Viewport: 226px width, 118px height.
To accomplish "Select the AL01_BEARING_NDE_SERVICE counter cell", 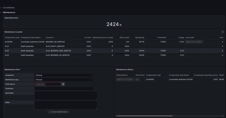I will pyautogui.click(x=58, y=51).
